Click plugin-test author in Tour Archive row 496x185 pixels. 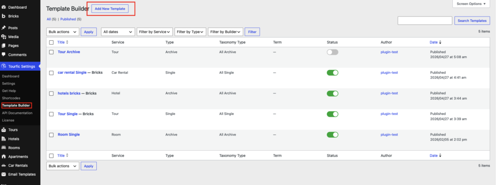389,52
